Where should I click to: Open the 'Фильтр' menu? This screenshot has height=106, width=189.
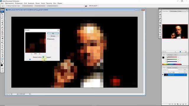38,3
